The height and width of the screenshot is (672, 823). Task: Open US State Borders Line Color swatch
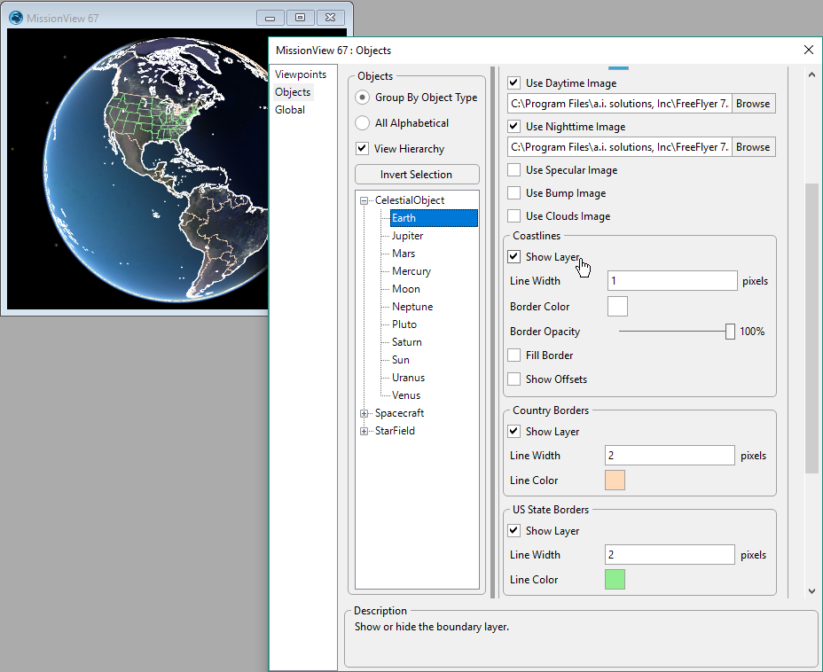[x=615, y=580]
